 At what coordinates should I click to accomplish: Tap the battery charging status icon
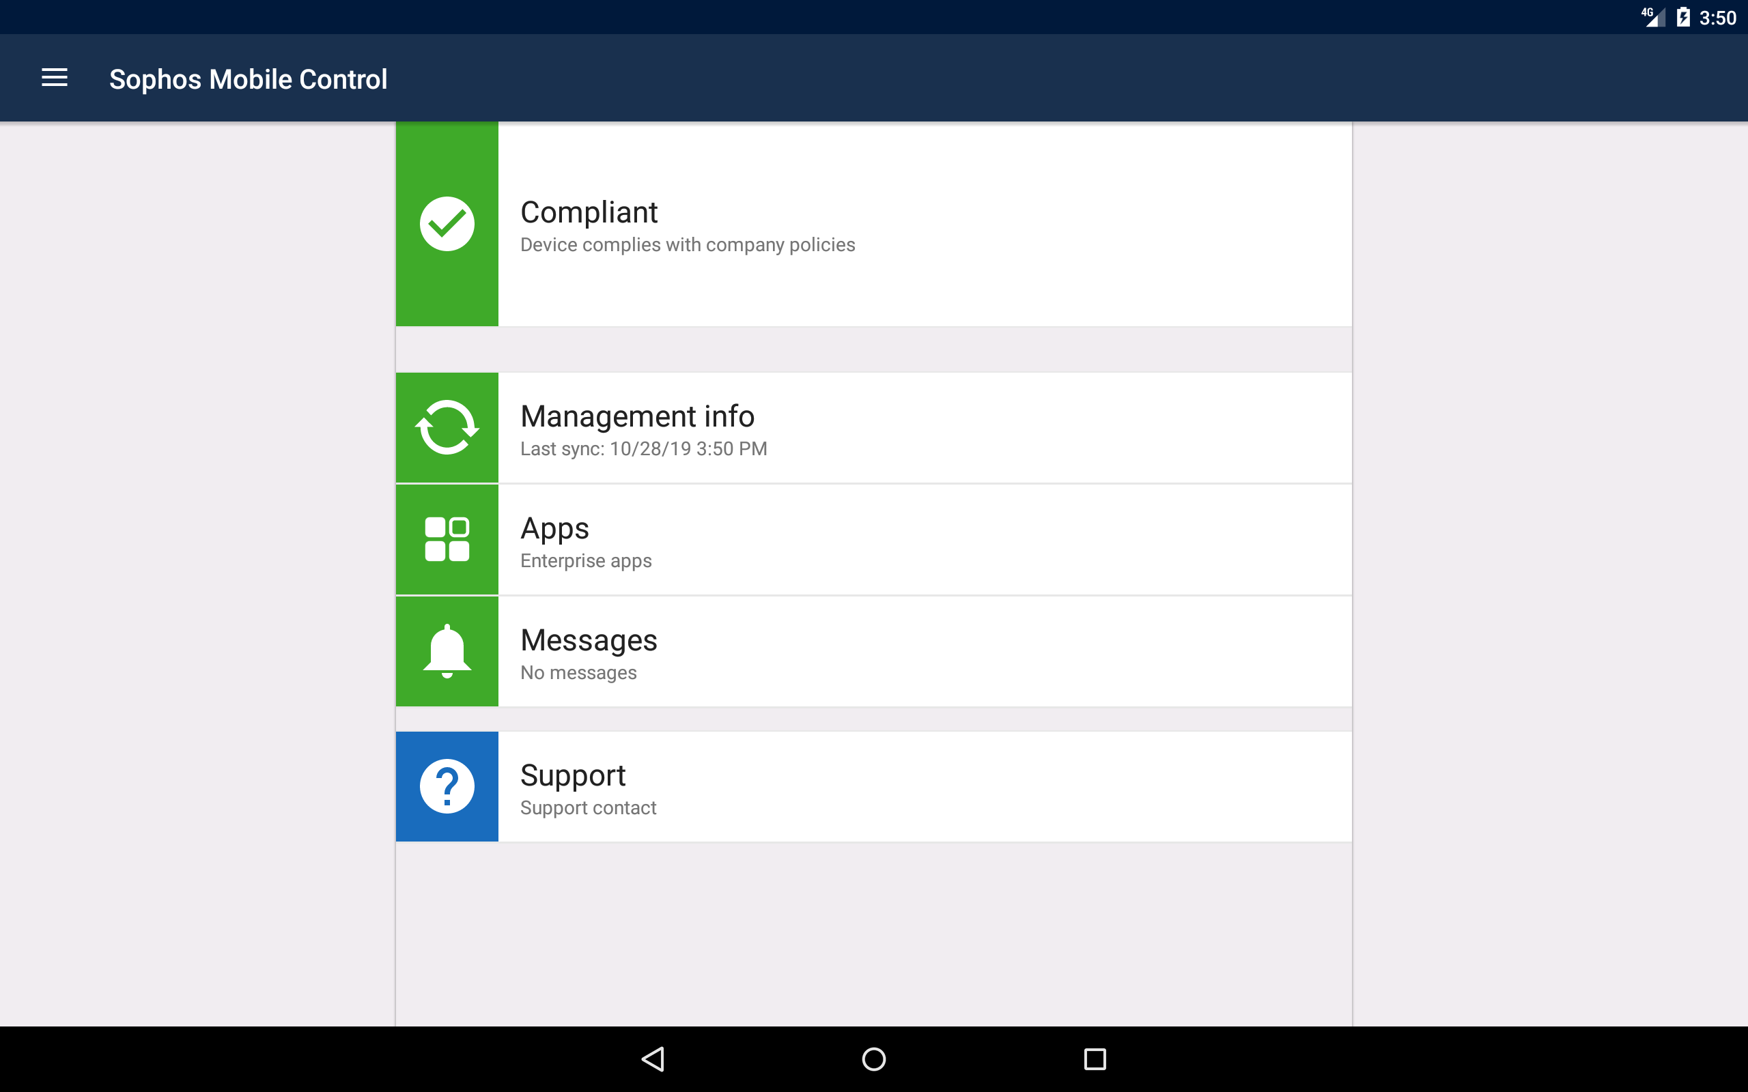[x=1683, y=17]
